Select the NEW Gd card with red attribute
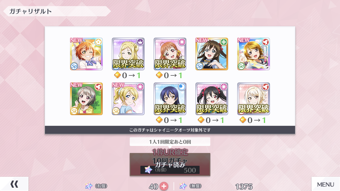This screenshot has height=191, width=340. (254, 54)
